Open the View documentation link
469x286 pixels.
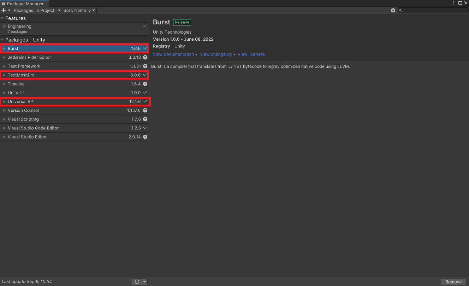pos(173,54)
